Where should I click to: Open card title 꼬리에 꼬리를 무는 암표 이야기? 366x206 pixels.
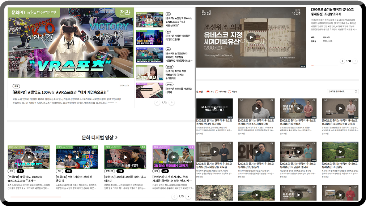pyautogui.click(x=125, y=179)
